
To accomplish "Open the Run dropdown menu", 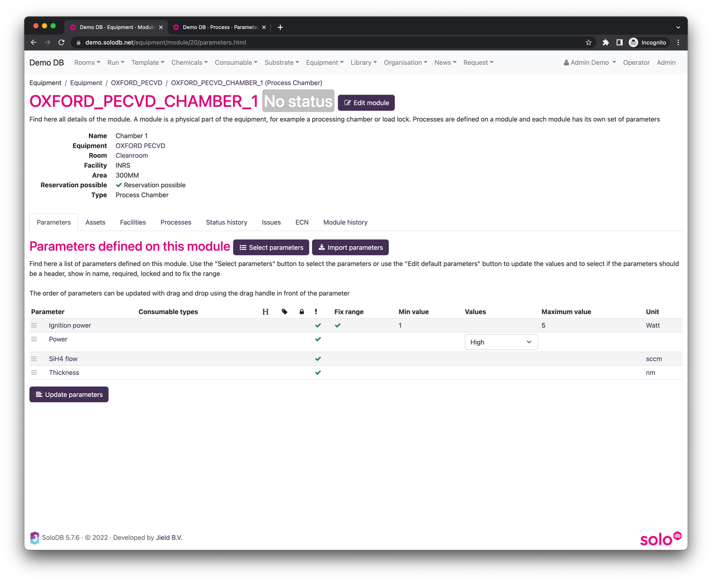I will pos(116,63).
